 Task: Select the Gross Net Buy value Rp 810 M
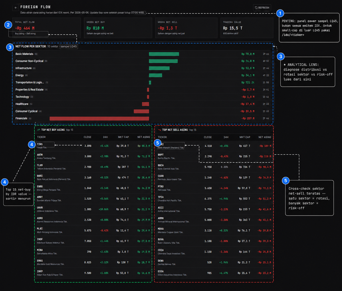(95, 28)
